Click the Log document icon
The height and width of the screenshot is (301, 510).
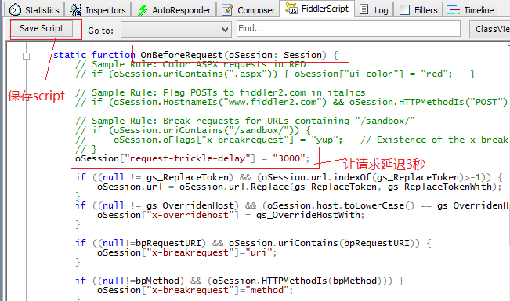coord(364,9)
